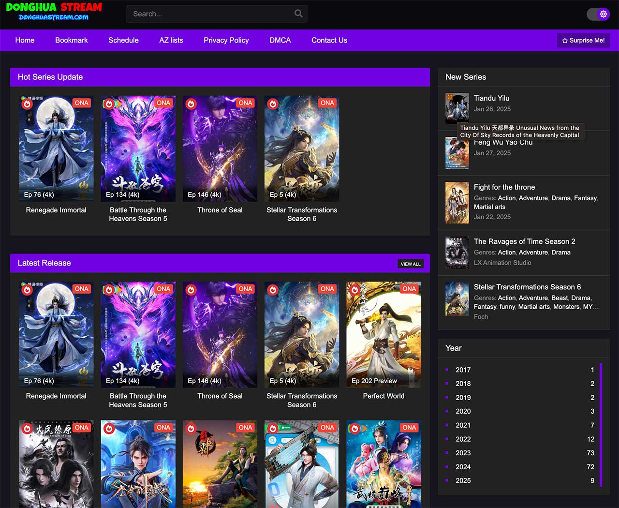Go to AZ lists page
This screenshot has width=619, height=508.
(171, 40)
